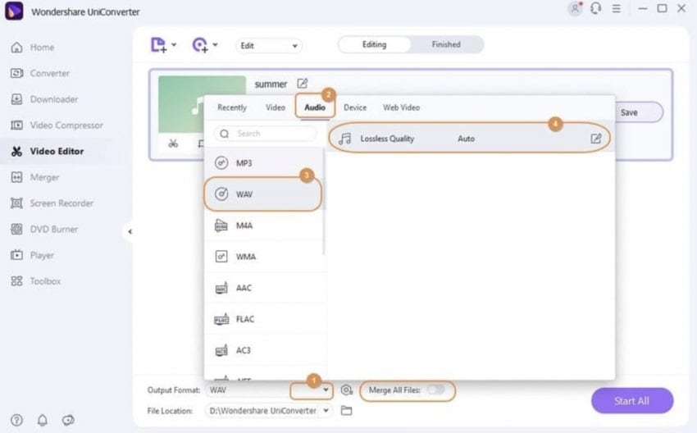Open the Output Format dropdown arrow
The width and height of the screenshot is (697, 433).
tap(326, 390)
